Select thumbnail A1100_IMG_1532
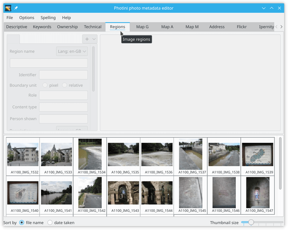 pyautogui.click(x=23, y=156)
